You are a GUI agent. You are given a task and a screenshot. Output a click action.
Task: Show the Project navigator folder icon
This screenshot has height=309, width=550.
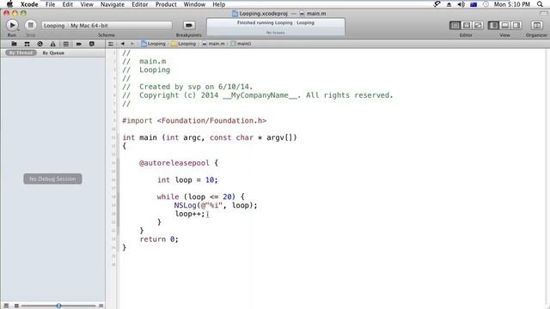(14, 44)
